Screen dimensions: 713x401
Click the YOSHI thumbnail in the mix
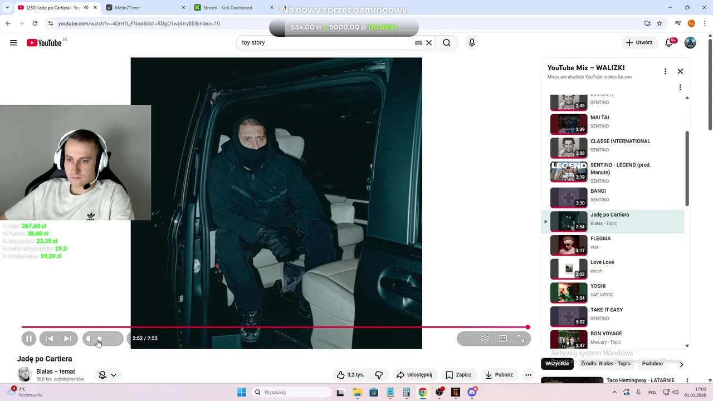point(569,293)
